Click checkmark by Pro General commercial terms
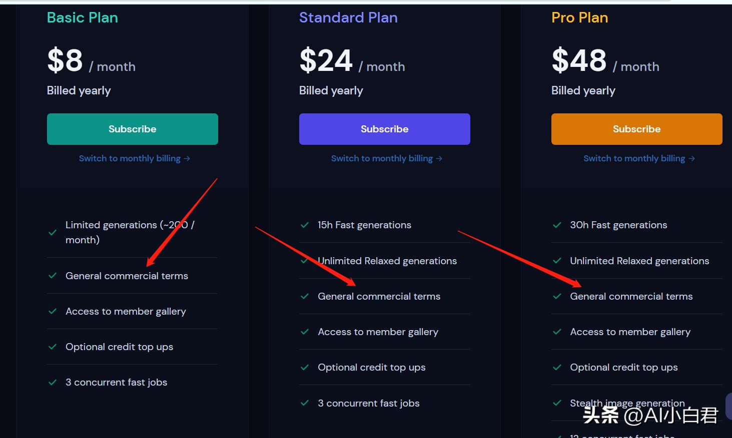The height and width of the screenshot is (438, 732). (x=557, y=296)
